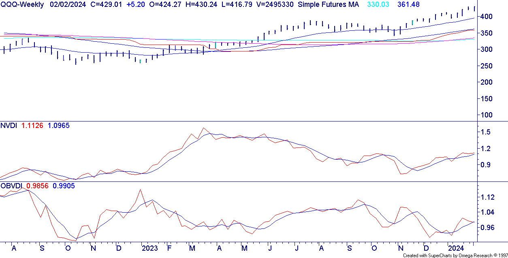Click the 350 price axis label
The width and height of the screenshot is (508, 258).
(487, 33)
